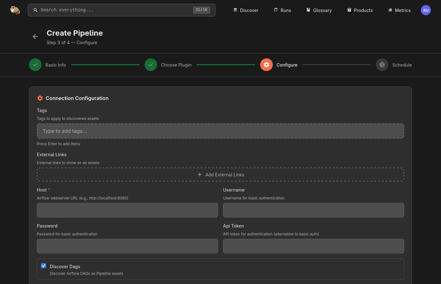Click the Choose Plugin checkmark step icon
Image resolution: width=441 pixels, height=284 pixels.
[x=151, y=65]
